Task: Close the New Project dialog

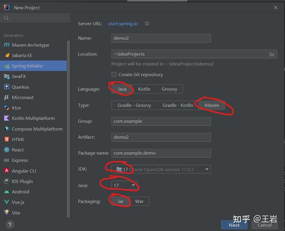Action: 275,8
